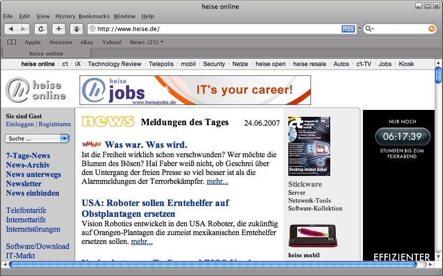Open the c't-TV nav link
This screenshot has height=276, width=443.
click(x=363, y=64)
